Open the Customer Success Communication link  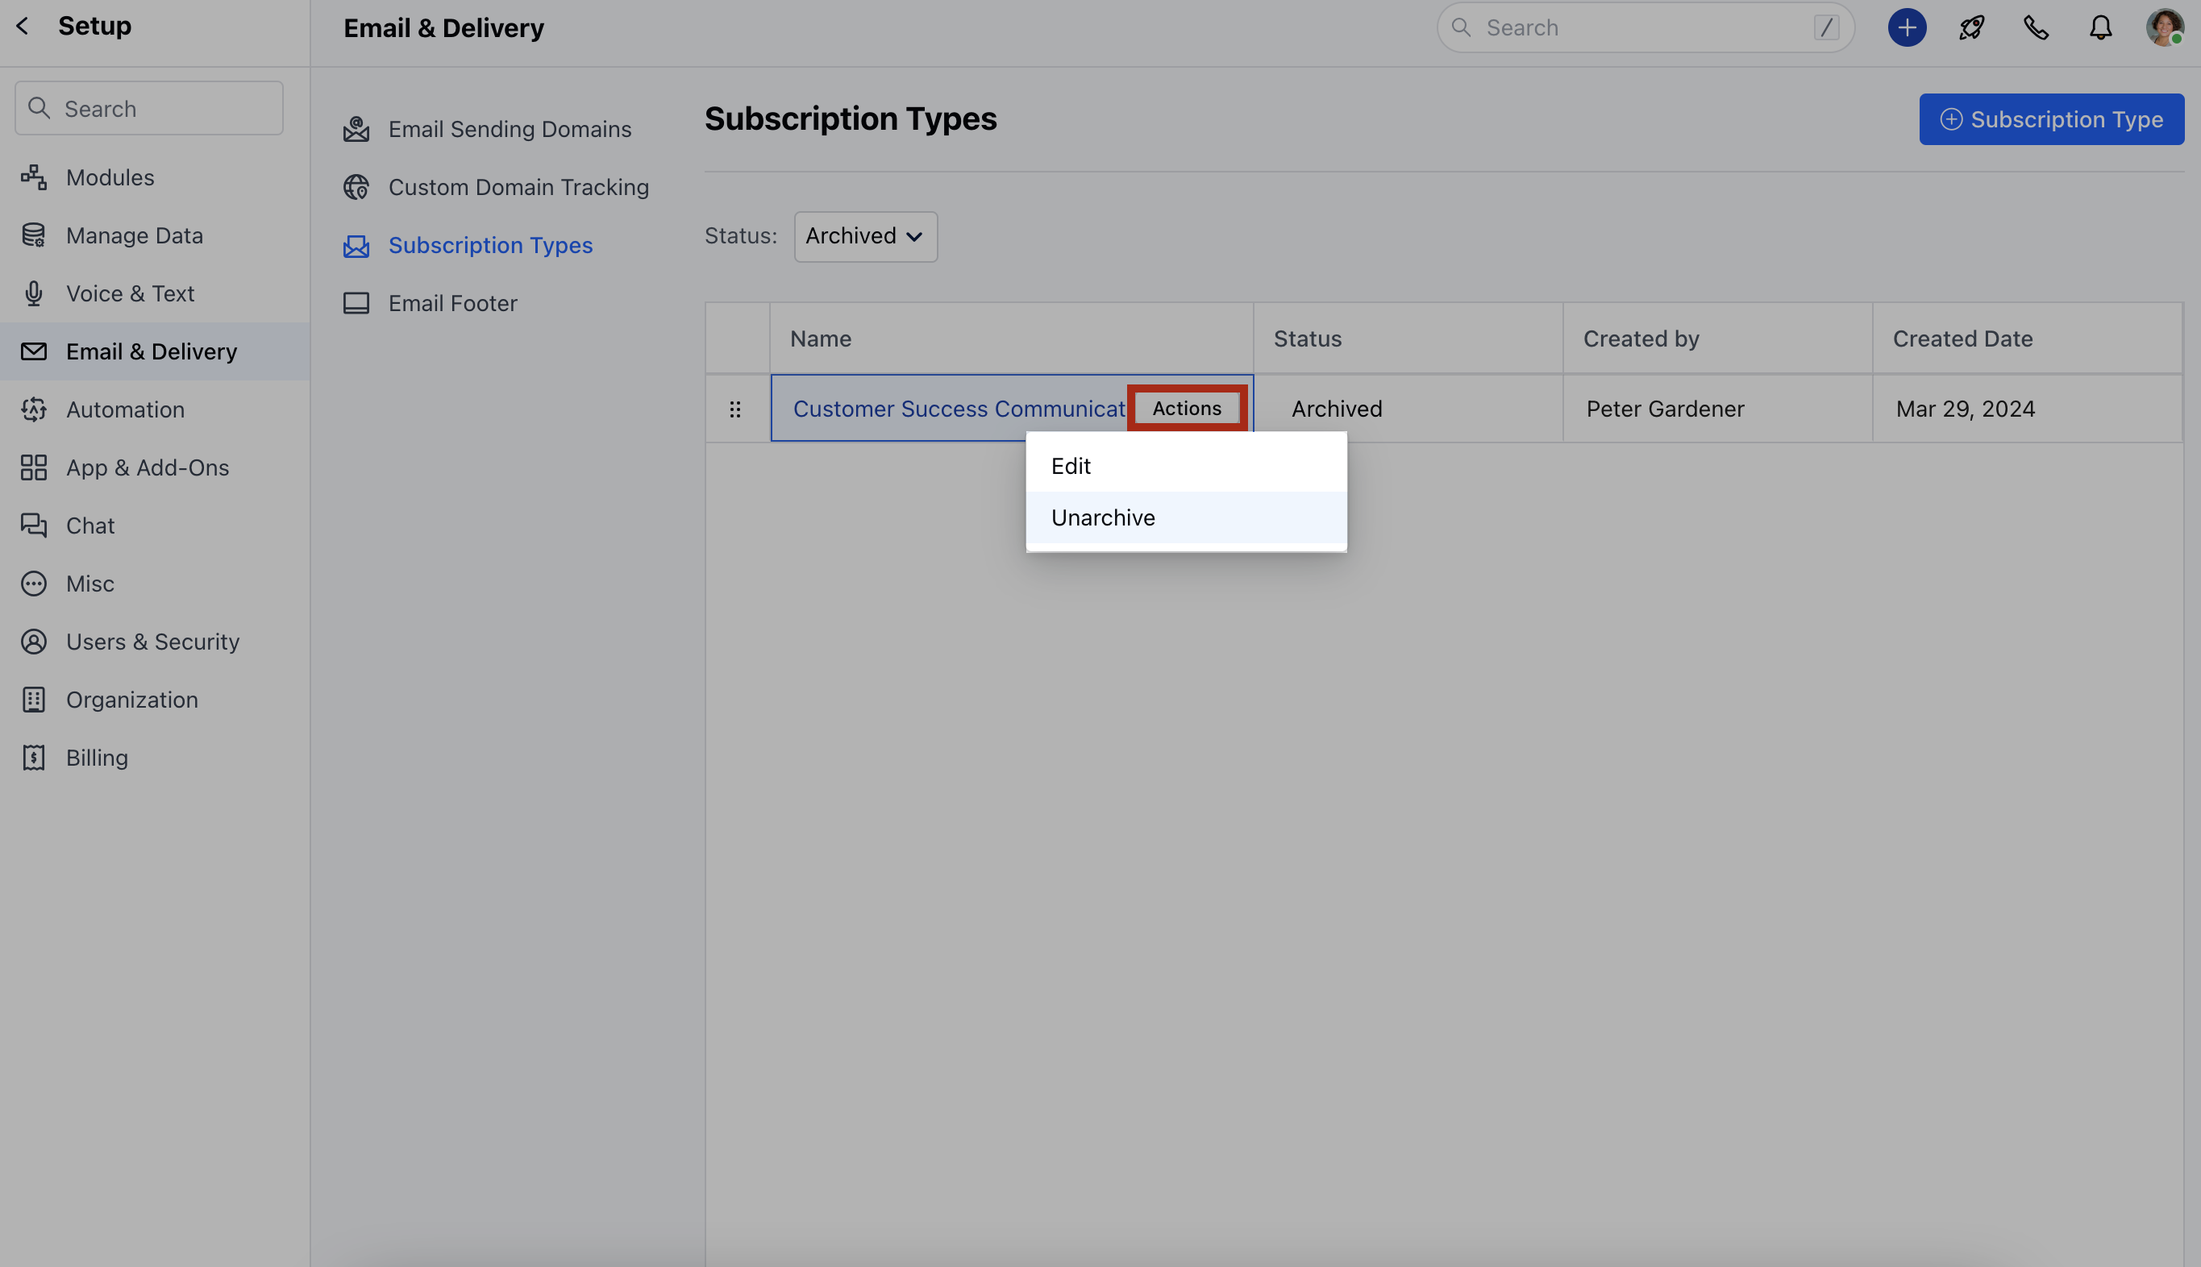959,409
